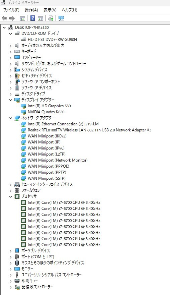This screenshot has width=170, height=295.
Task: Select Intel(R) Ethernet Connection (2) I219-LM
Action: [63, 124]
